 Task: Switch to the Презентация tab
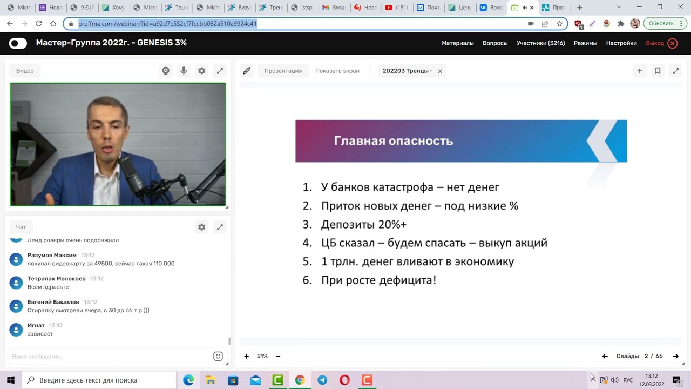pyautogui.click(x=283, y=71)
